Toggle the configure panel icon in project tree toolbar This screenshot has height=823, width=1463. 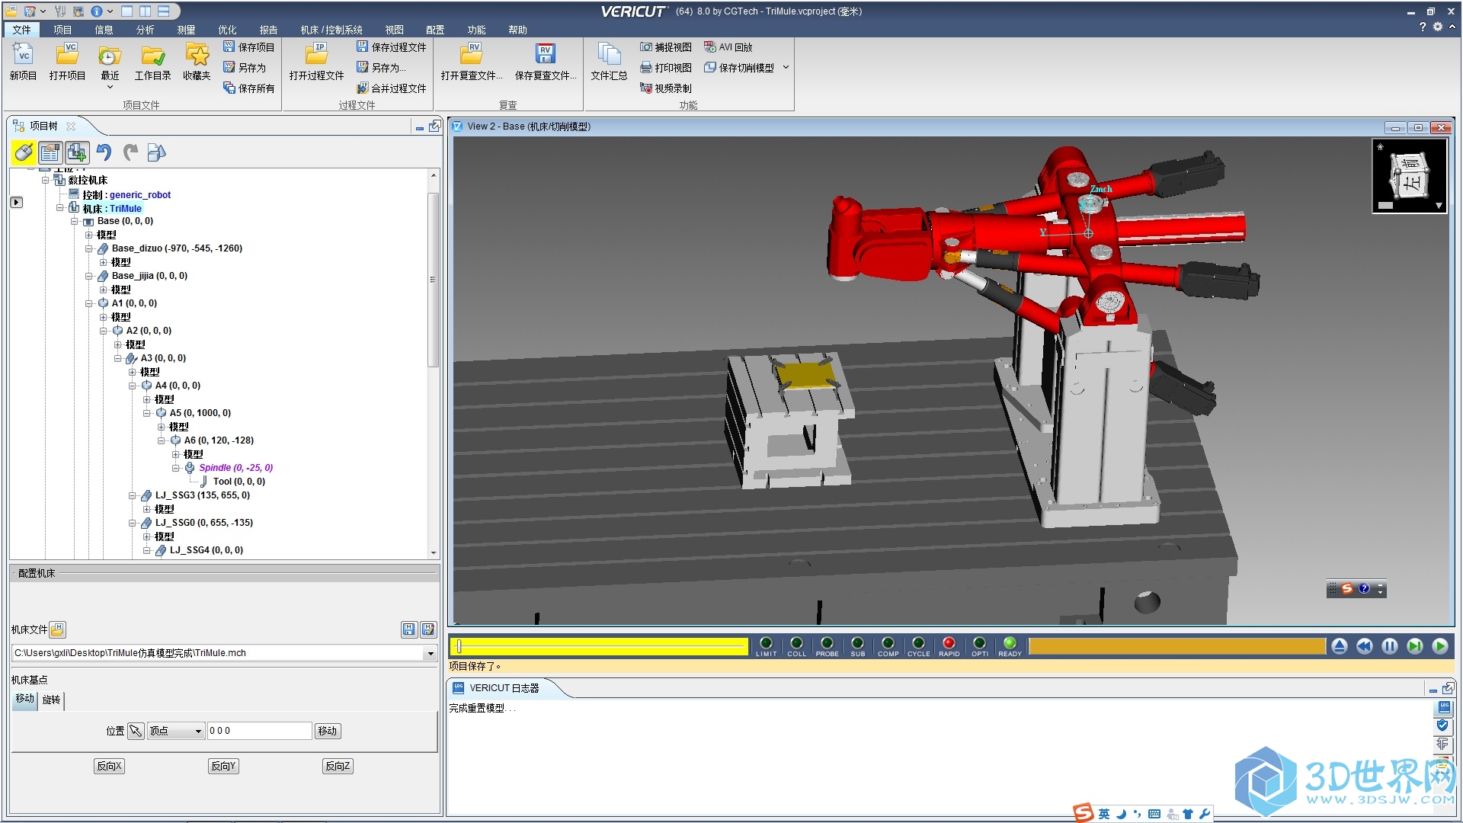[x=50, y=152]
